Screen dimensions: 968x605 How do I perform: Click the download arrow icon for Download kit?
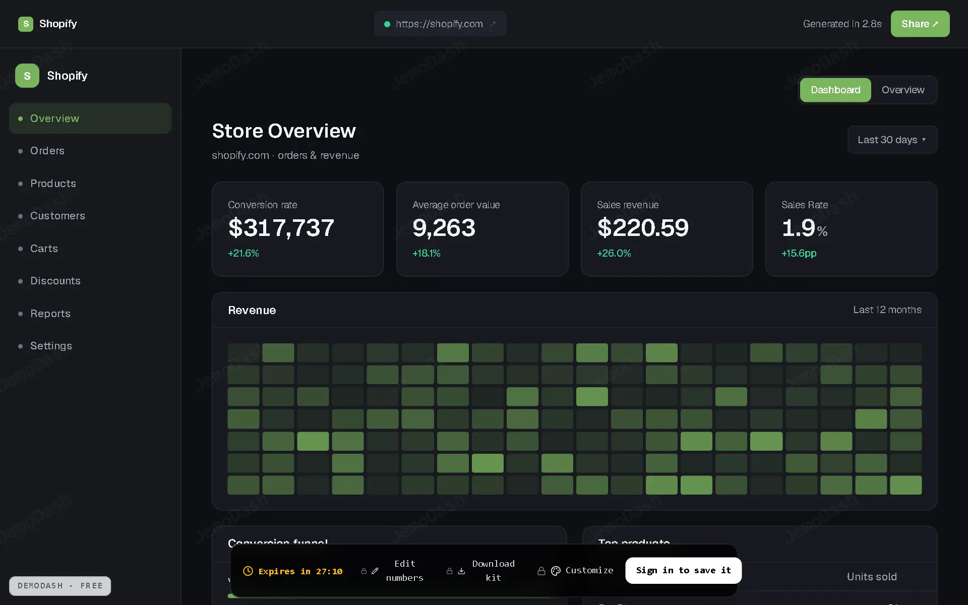461,571
